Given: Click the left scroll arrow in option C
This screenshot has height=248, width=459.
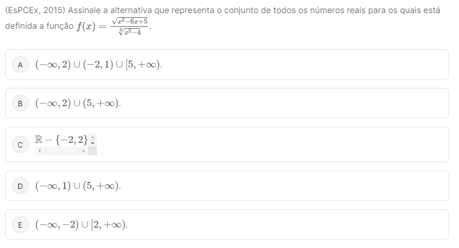Looking at the screenshot, I should [x=39, y=151].
